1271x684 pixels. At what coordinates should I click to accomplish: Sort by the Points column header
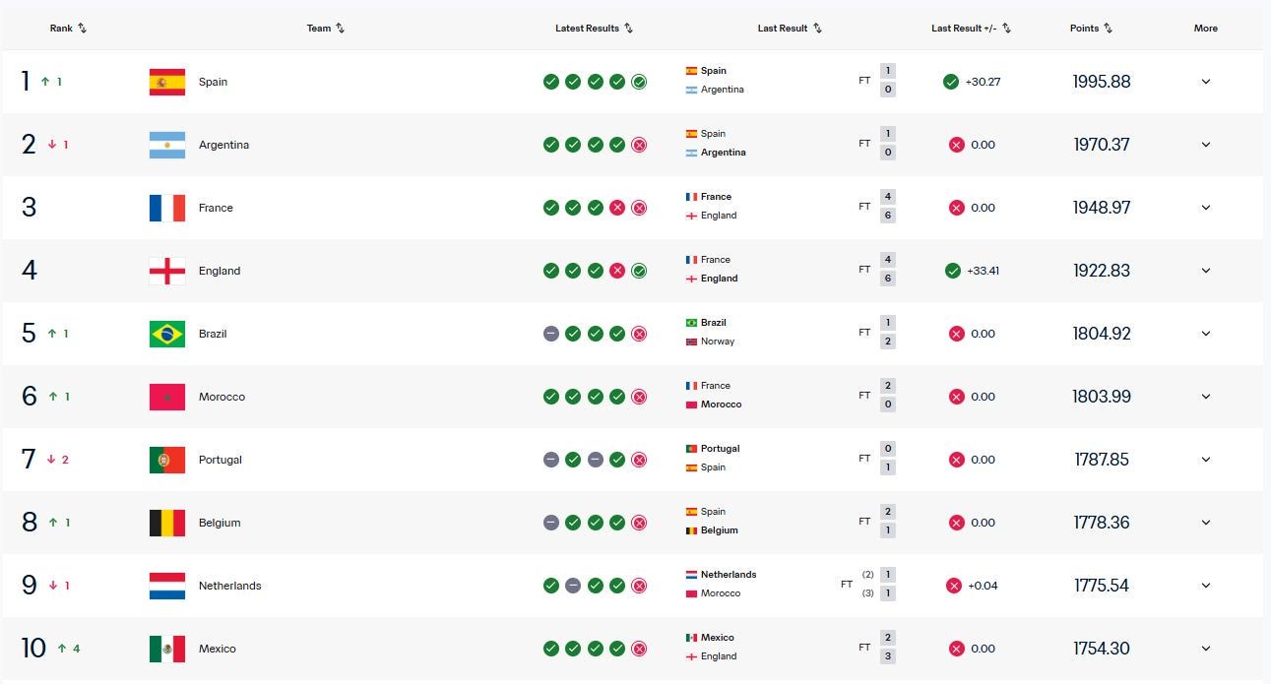[x=1091, y=29]
